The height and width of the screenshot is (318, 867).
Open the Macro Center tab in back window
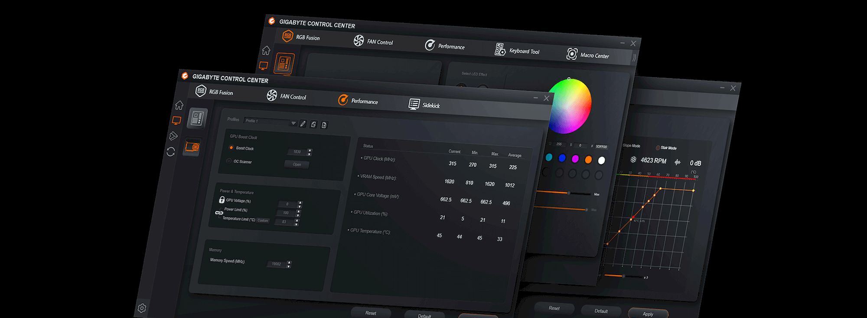pos(588,55)
